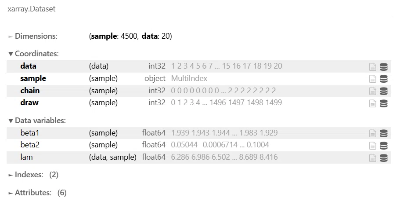The image size is (400, 205).
Task: Click attributes file icon for chain coordinate
Action: click(x=372, y=91)
